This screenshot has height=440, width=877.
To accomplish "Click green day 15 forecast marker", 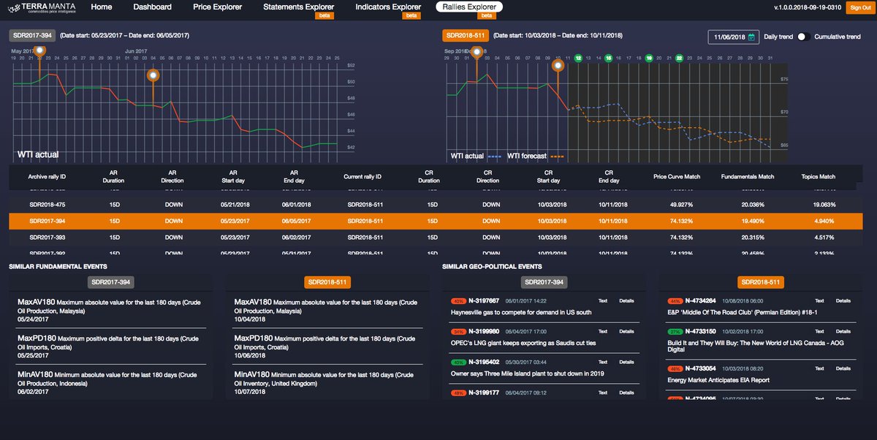I will pyautogui.click(x=608, y=58).
